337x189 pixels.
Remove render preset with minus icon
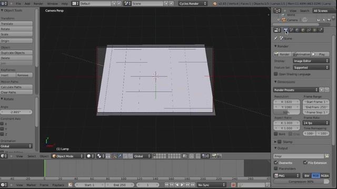[326, 90]
